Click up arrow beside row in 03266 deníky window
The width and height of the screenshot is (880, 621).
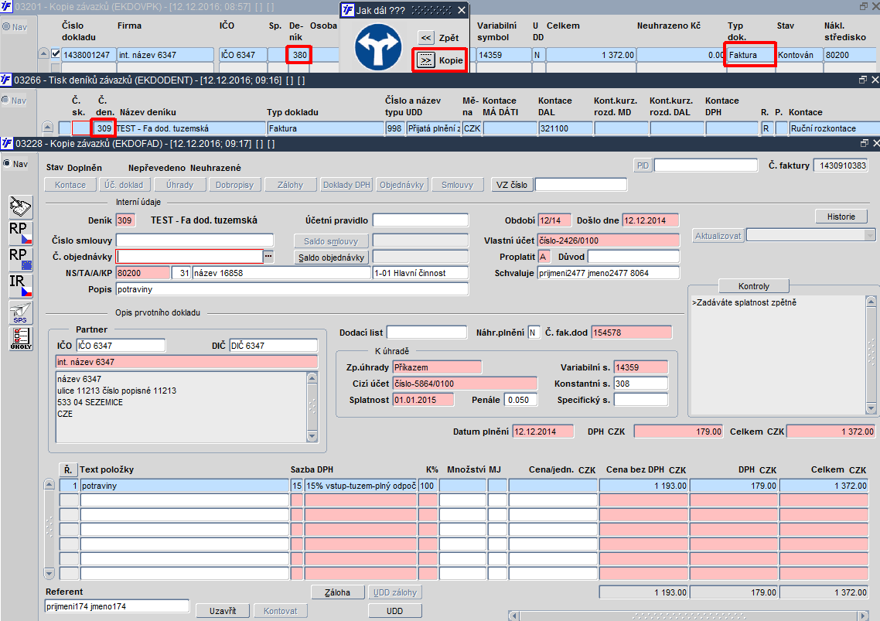[48, 128]
